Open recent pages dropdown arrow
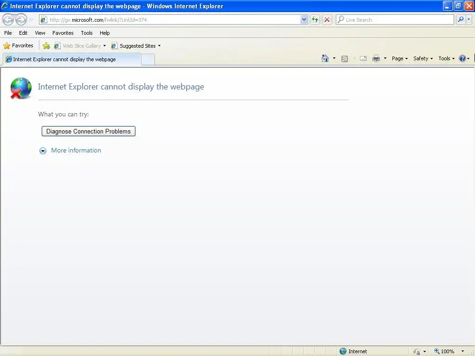 coord(31,20)
